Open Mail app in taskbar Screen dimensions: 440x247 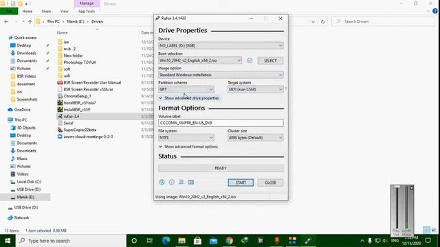pos(213,241)
